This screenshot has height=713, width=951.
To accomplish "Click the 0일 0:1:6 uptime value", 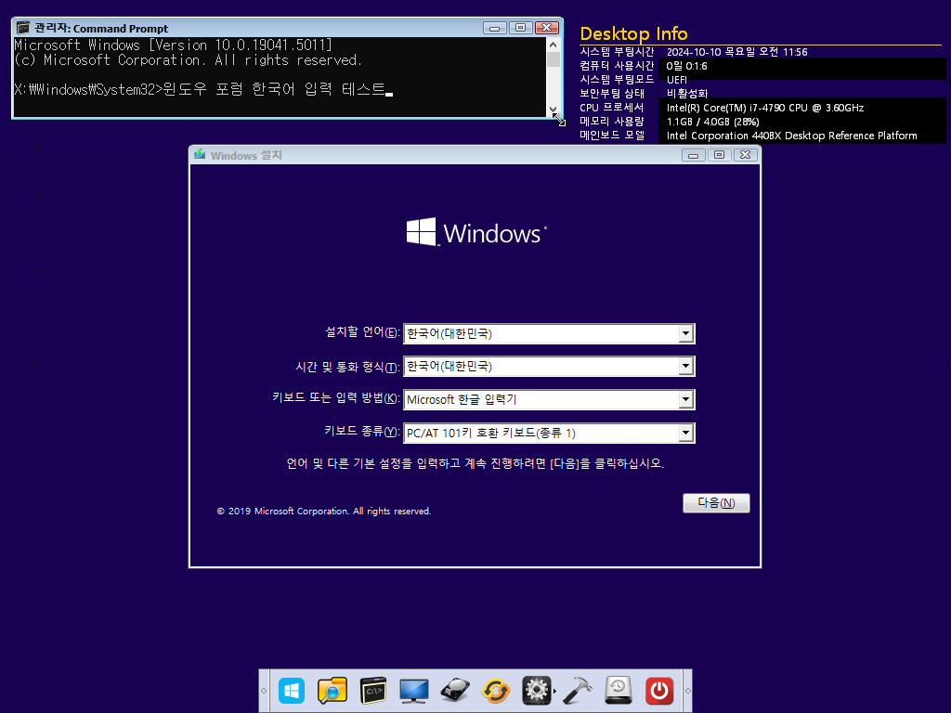I will pyautogui.click(x=686, y=66).
